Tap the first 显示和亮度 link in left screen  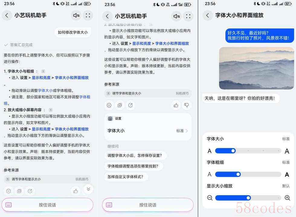(41, 78)
